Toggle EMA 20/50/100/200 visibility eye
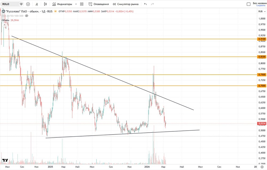Viewport: 267px width, 170px height. click(x=26, y=16)
